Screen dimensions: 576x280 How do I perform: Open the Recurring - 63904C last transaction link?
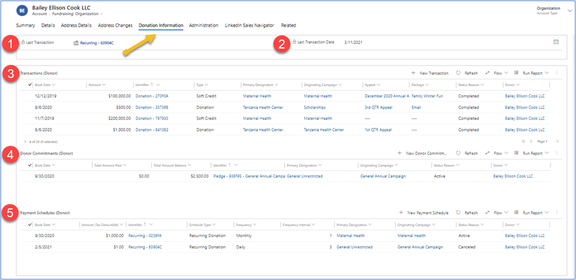coord(97,43)
